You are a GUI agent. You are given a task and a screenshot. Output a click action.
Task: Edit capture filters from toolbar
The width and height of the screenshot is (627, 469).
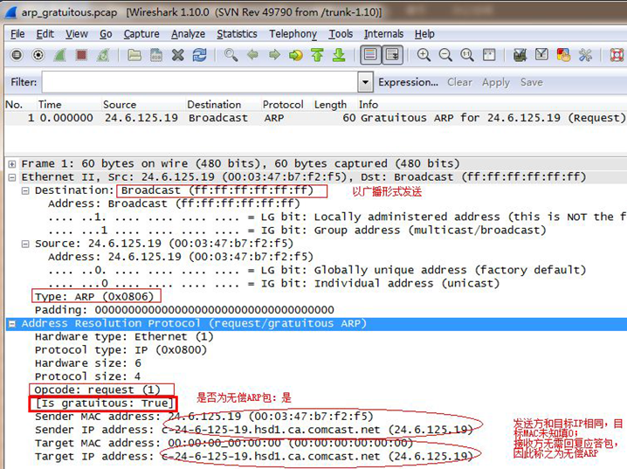(520, 55)
